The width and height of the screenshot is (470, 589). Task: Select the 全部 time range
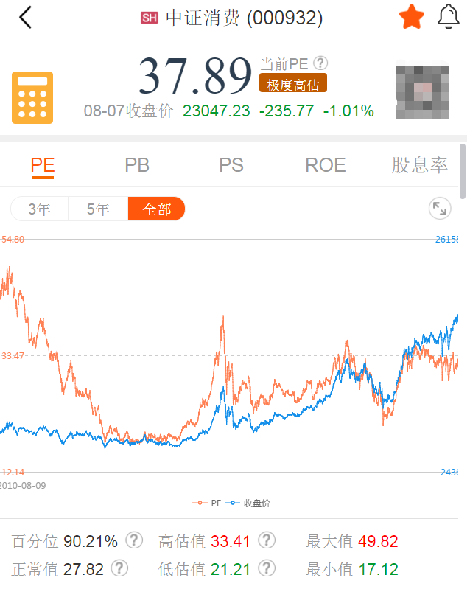156,209
